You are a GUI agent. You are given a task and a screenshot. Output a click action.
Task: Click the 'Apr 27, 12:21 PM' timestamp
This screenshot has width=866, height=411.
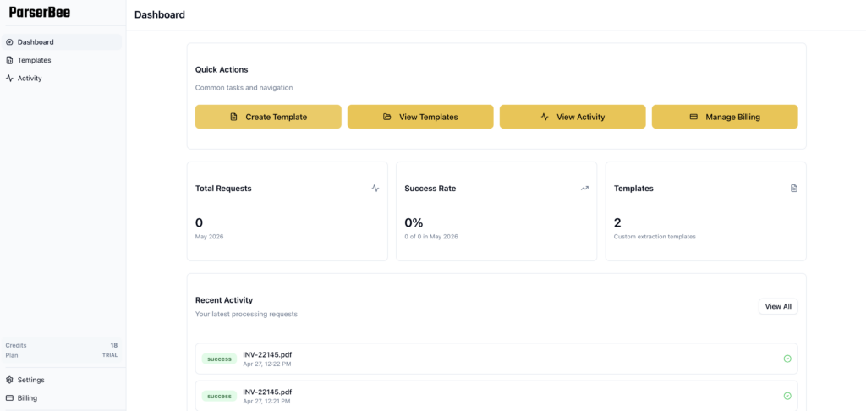pos(266,401)
